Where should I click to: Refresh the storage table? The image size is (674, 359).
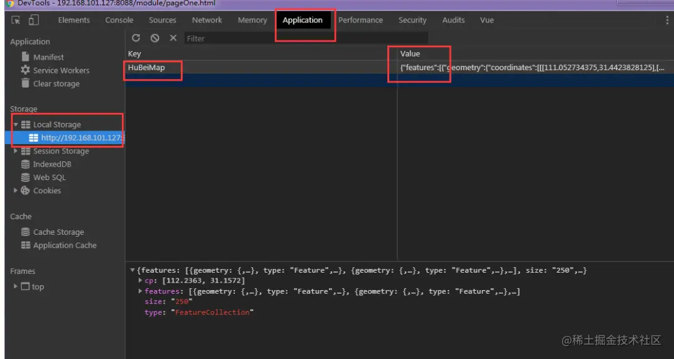[x=136, y=38]
